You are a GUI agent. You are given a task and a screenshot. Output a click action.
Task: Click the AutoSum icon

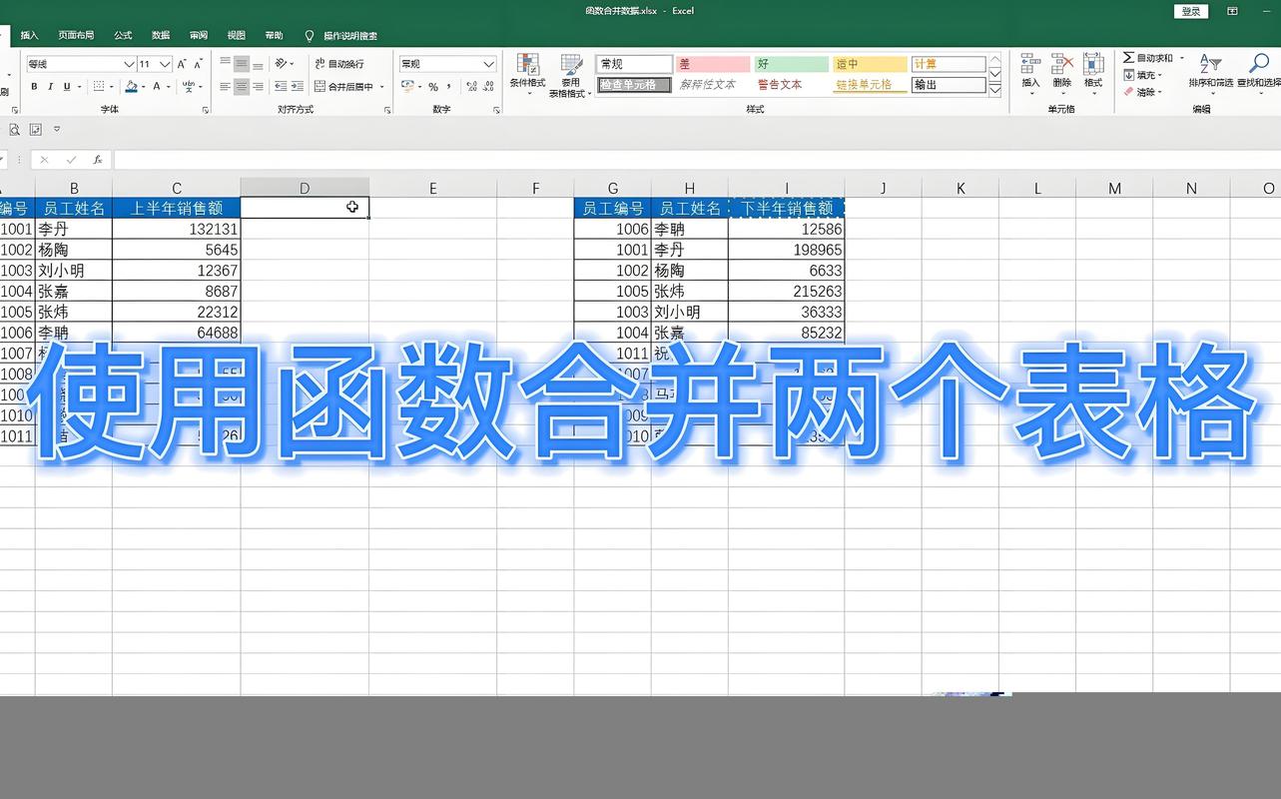pos(1131,58)
